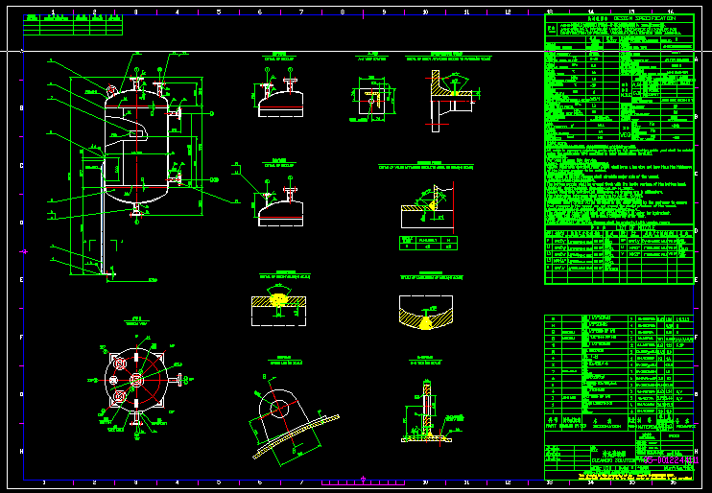Select the revision table in top-left corner

[71, 27]
